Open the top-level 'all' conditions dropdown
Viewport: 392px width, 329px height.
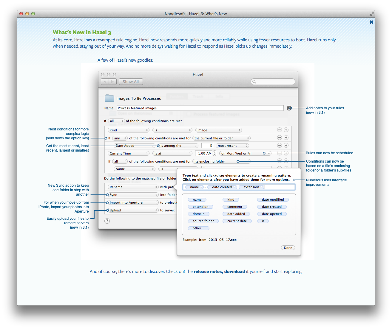click(116, 121)
